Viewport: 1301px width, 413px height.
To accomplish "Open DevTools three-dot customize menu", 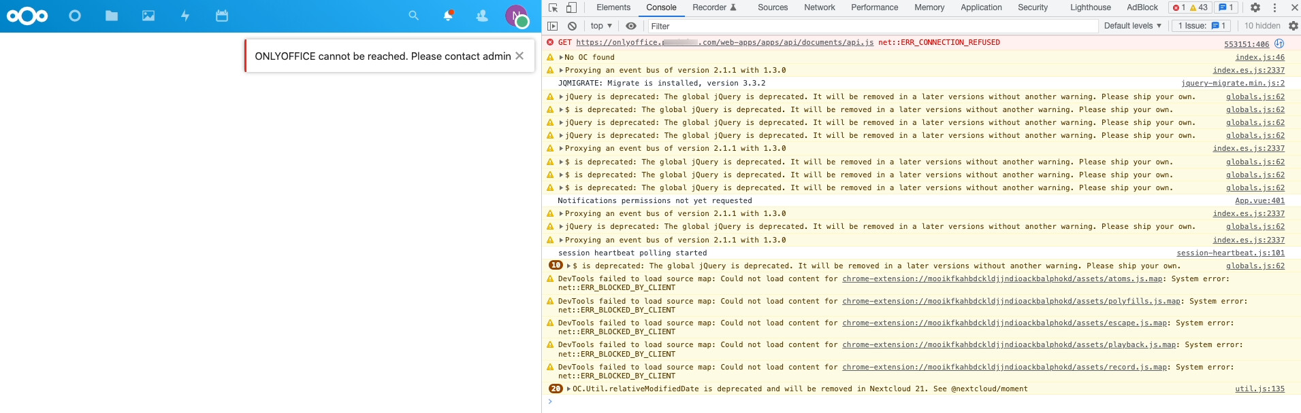I will (x=1274, y=7).
